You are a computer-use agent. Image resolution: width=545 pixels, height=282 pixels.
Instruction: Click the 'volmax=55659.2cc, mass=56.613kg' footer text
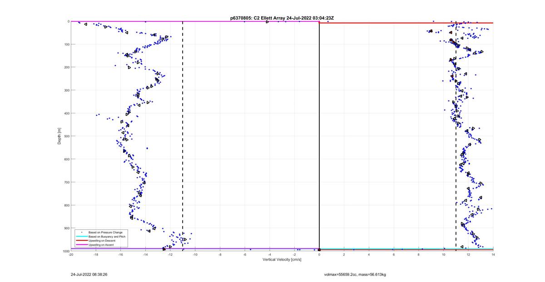pyautogui.click(x=355, y=274)
